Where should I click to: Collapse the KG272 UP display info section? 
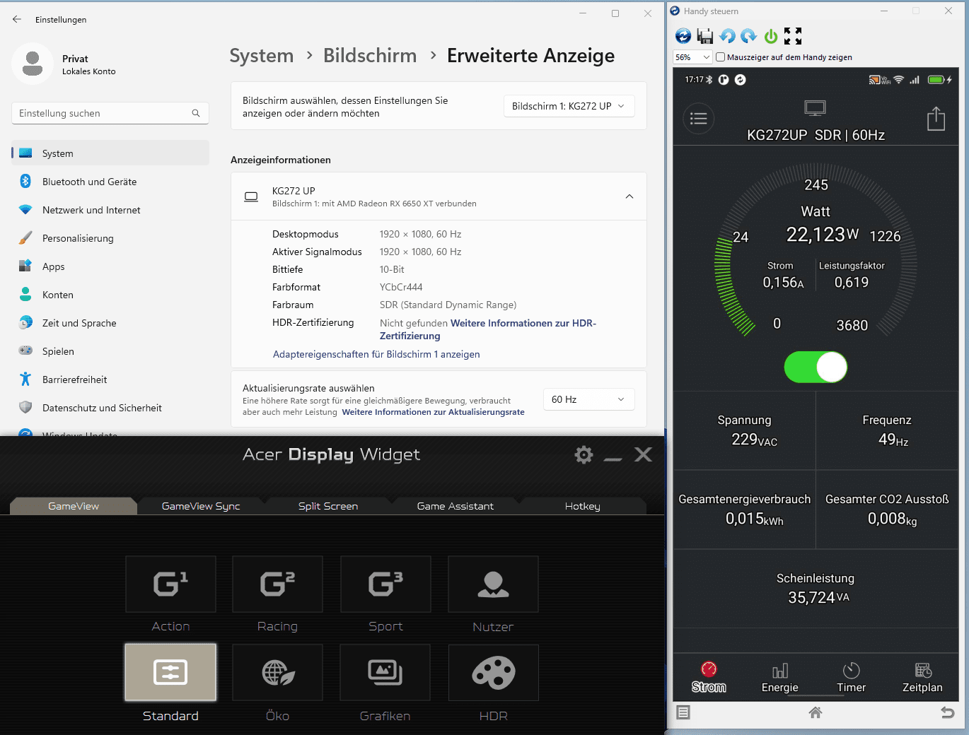(629, 196)
